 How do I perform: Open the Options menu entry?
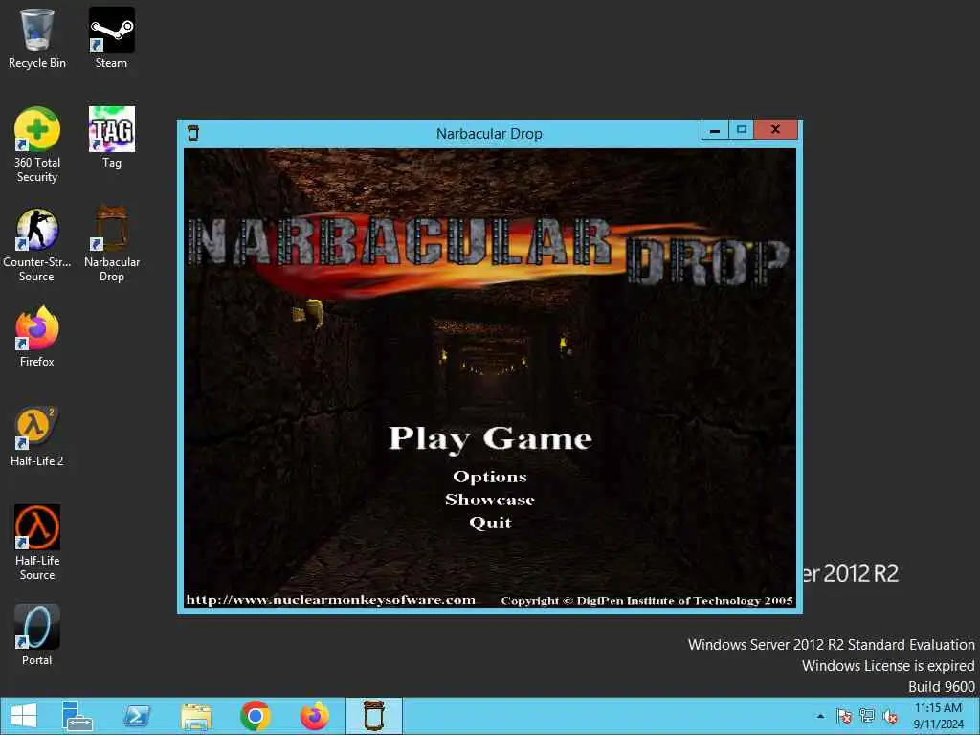tap(490, 477)
